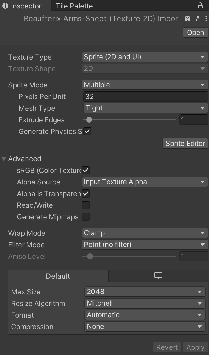209x355 pixels.
Task: Click the Sprite Editor button
Action: [x=185, y=143]
